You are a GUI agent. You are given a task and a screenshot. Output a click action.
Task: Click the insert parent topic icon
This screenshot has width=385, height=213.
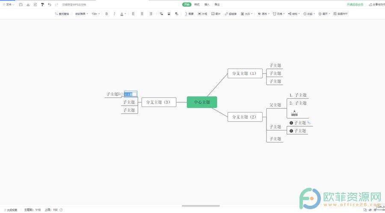pyautogui.click(x=177, y=14)
